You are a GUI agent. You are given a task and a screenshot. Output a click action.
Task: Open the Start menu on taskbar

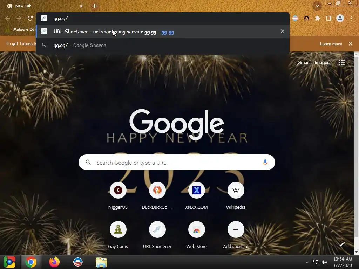click(9, 262)
